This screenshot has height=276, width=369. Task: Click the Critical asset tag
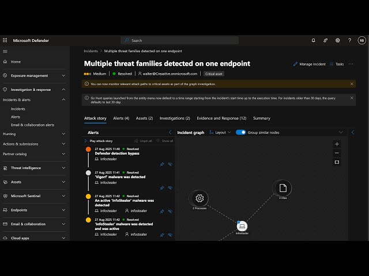214,74
